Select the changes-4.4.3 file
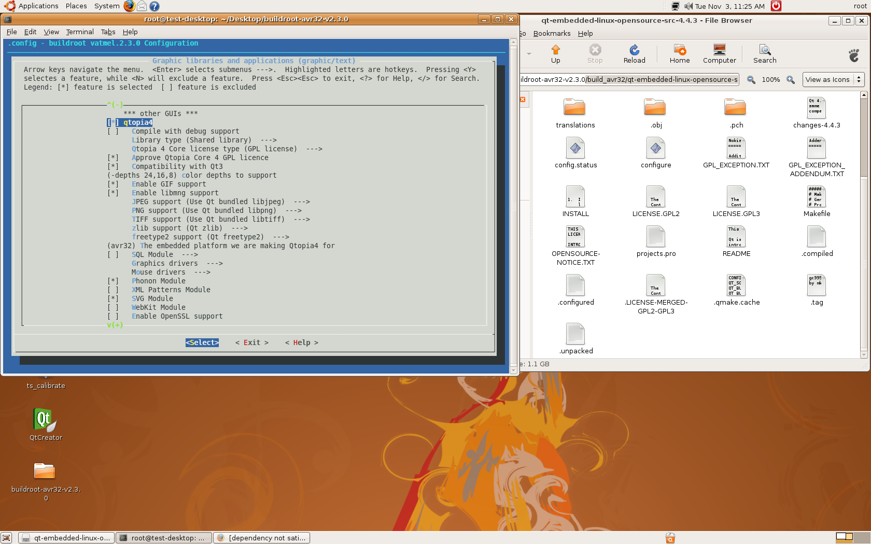The height and width of the screenshot is (544, 871). (817, 113)
